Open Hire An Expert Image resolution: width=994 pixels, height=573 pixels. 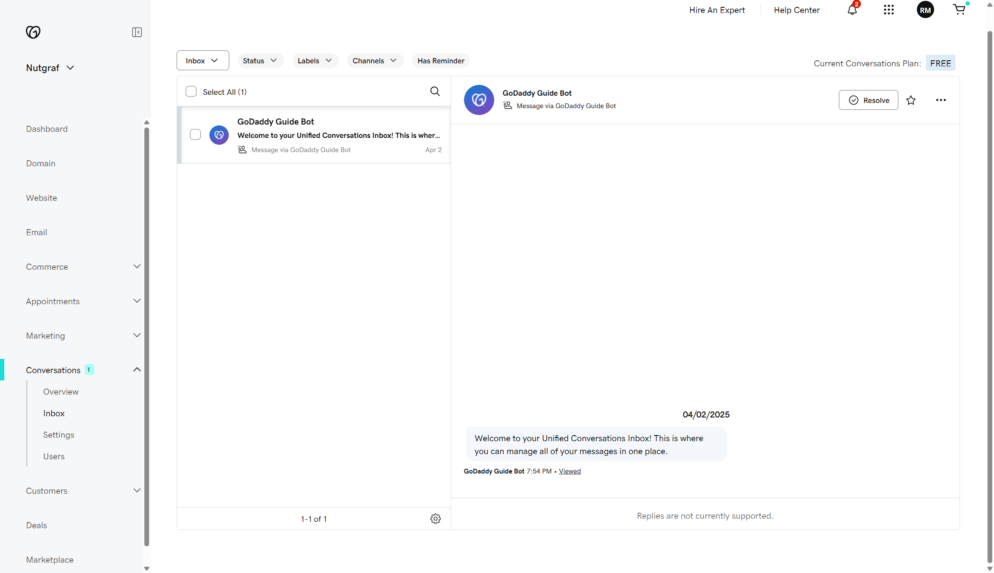717,9
